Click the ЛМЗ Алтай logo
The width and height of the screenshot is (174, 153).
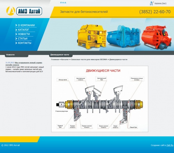point(24,11)
